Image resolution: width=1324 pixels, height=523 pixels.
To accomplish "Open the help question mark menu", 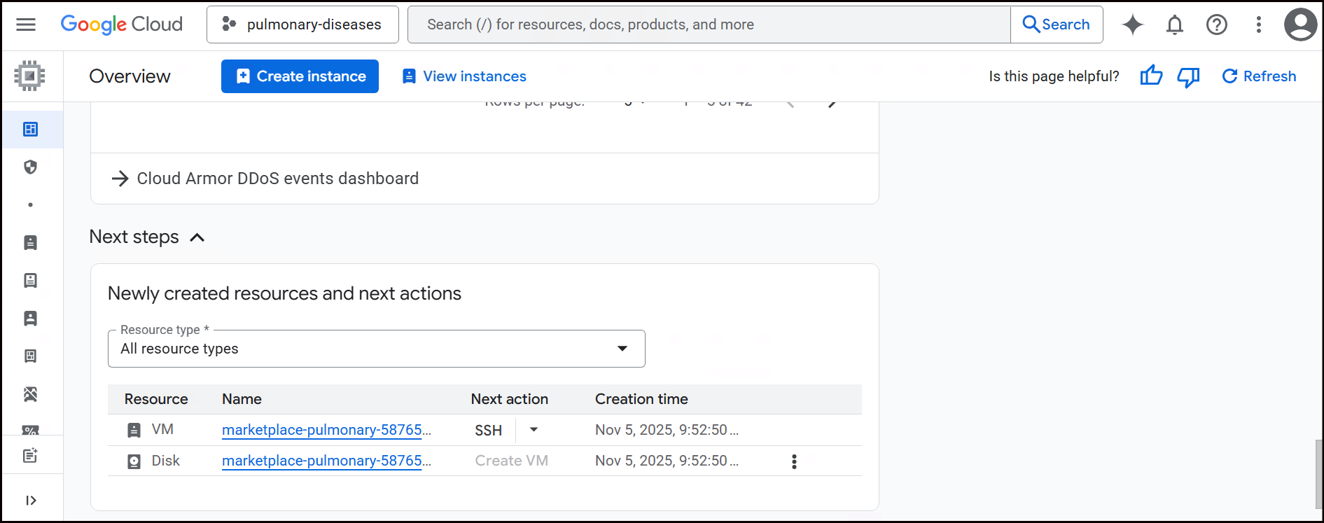I will (1216, 25).
